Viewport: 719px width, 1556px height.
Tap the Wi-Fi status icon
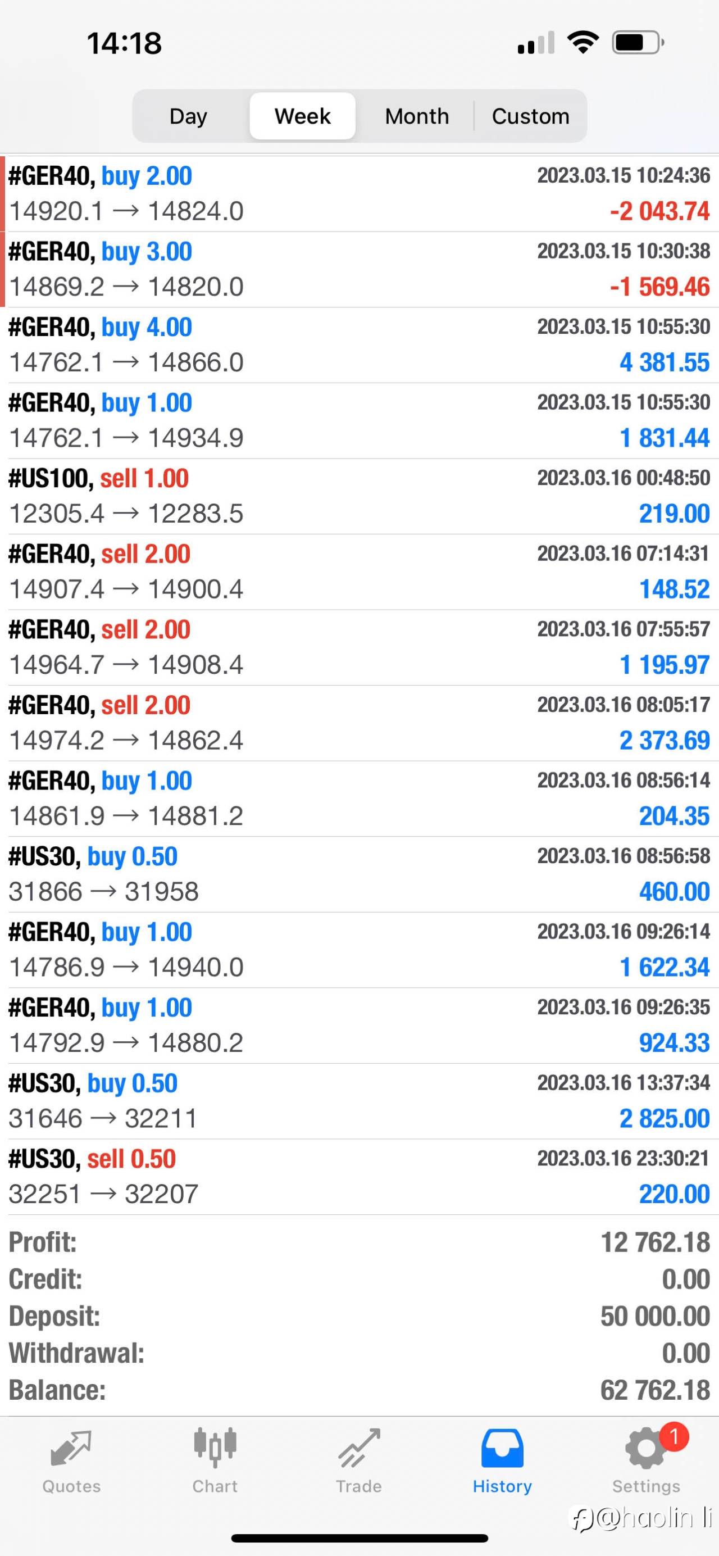click(x=583, y=42)
